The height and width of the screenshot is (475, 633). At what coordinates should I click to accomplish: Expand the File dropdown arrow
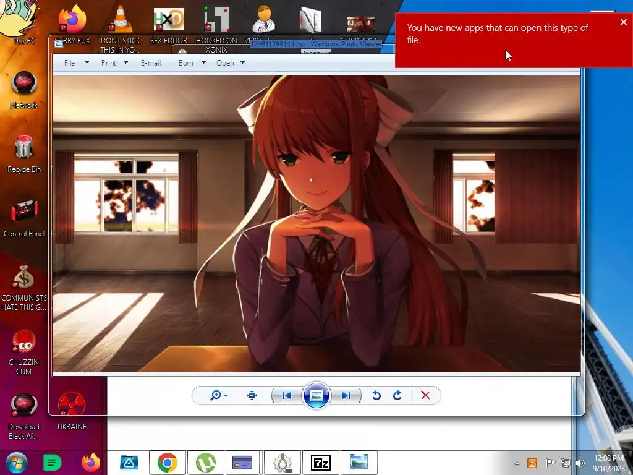click(x=87, y=62)
